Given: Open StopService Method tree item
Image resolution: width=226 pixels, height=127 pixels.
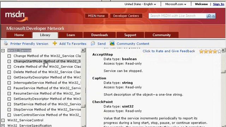Looking at the screenshot, I should (47, 110).
